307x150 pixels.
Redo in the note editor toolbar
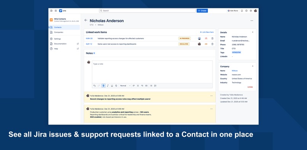(99, 86)
